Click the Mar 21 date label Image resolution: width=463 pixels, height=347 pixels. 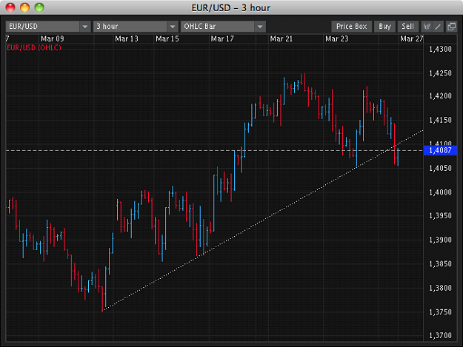coord(281,39)
